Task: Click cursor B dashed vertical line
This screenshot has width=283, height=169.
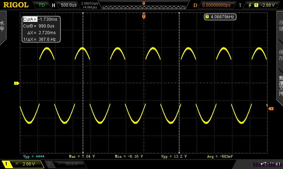Action: tap(179, 83)
